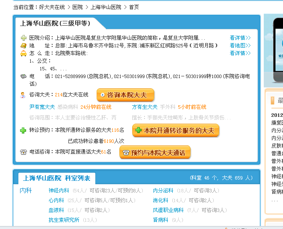Viewport: 283px width, 229px height.
Task: Click the 本院开通转诊服务的大夫 button
Action: 176,130
